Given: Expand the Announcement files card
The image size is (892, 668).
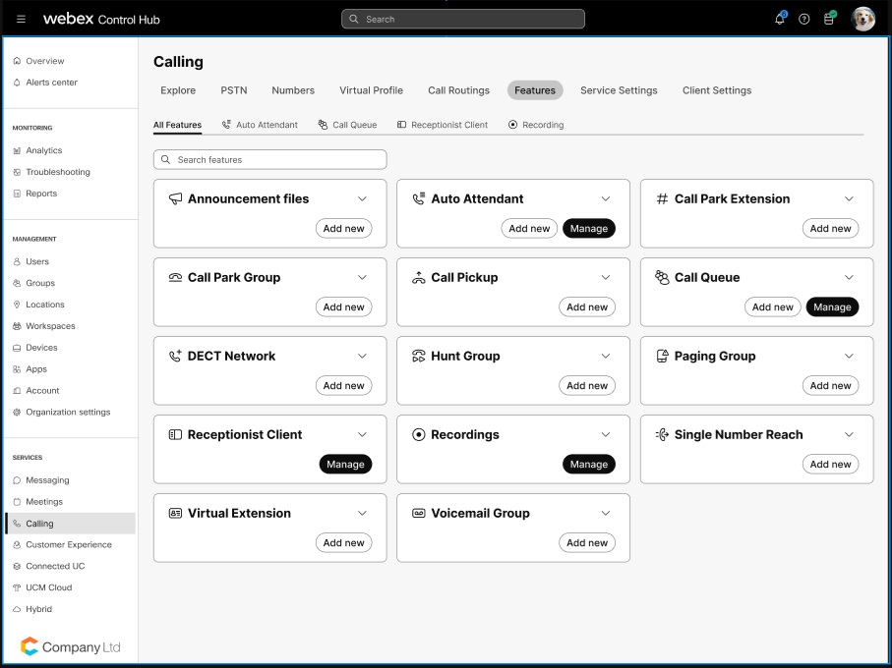Looking at the screenshot, I should [x=362, y=198].
